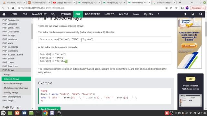
Task: Open the HTML tutorial in top nav
Action: tap(14, 14)
